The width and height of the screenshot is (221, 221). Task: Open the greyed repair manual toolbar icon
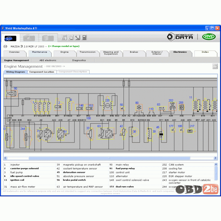pyautogui.click(x=29, y=38)
